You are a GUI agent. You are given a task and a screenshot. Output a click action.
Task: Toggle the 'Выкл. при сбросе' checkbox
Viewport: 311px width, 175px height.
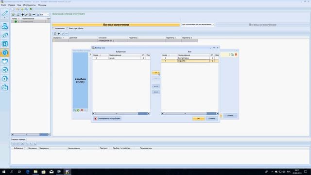click(x=68, y=28)
